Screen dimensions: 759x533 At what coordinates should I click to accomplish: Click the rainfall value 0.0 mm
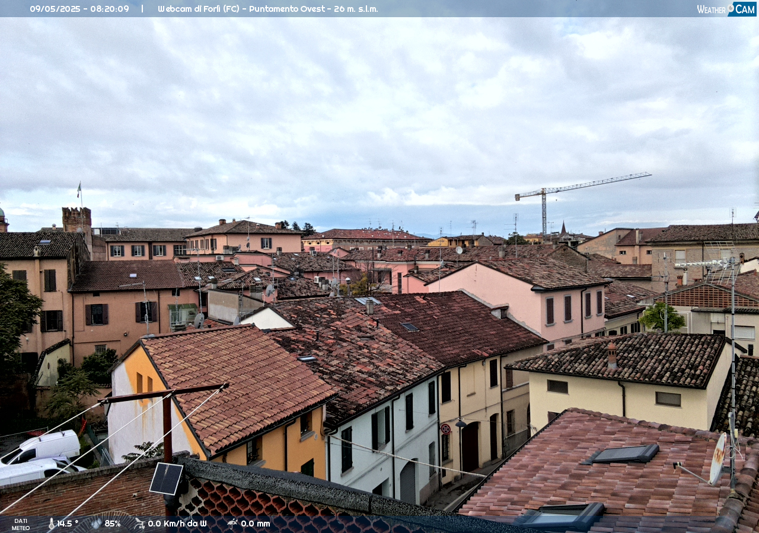256,524
